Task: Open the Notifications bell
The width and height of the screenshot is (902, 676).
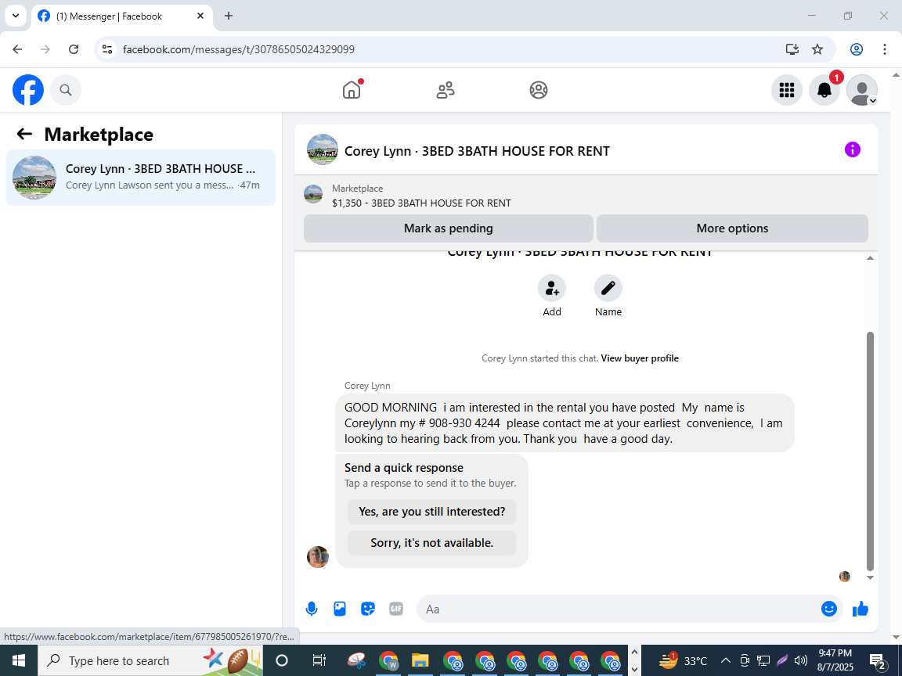Action: pyautogui.click(x=824, y=90)
